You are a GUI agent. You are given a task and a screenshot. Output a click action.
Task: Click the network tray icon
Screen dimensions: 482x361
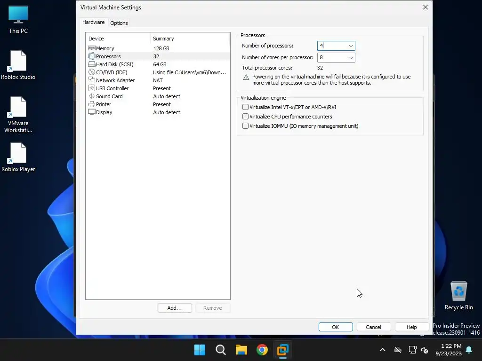coord(412,350)
